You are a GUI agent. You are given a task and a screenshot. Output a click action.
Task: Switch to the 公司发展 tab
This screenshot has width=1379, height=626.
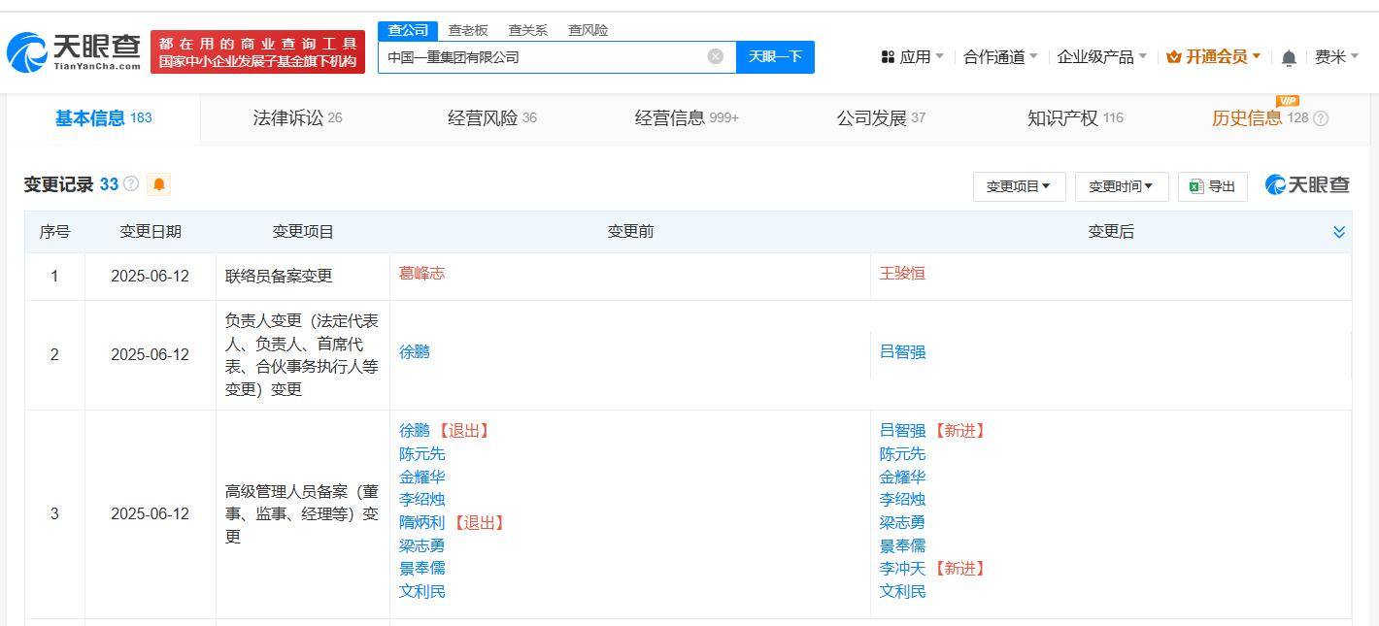pos(881,118)
